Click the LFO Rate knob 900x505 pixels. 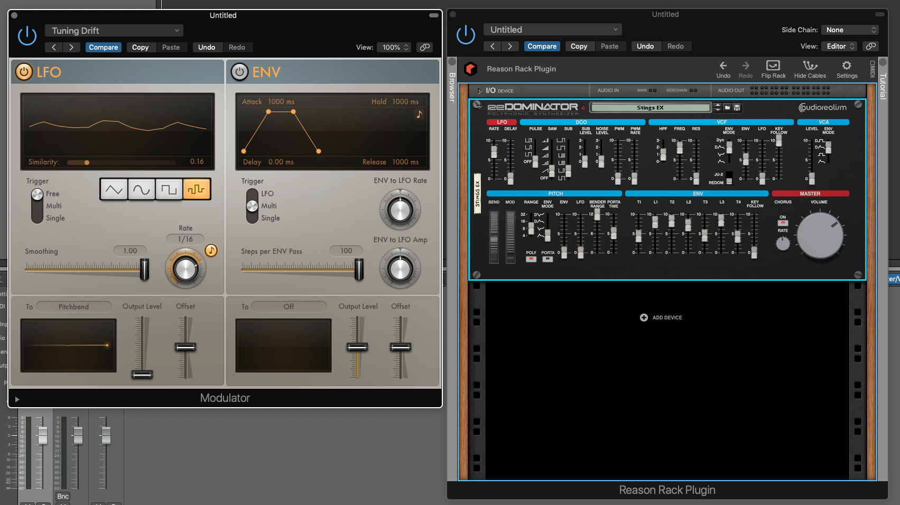tap(185, 269)
